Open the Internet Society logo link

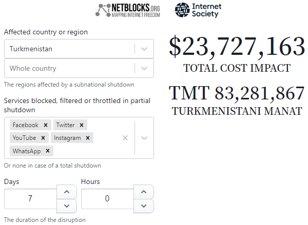pos(198,10)
